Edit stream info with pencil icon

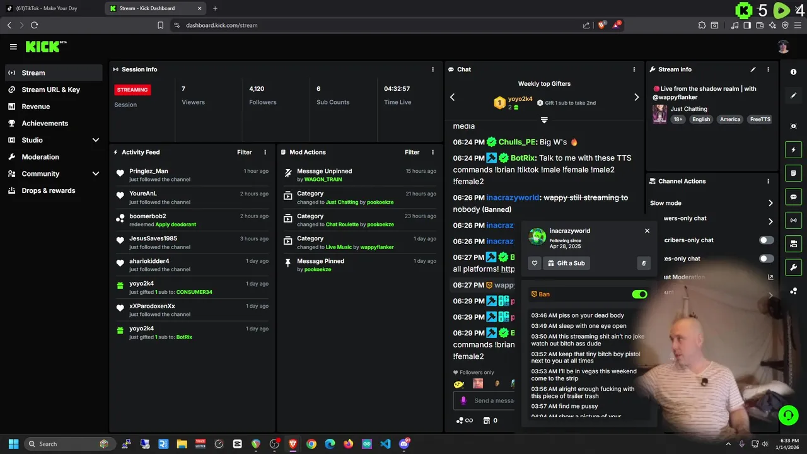753,69
